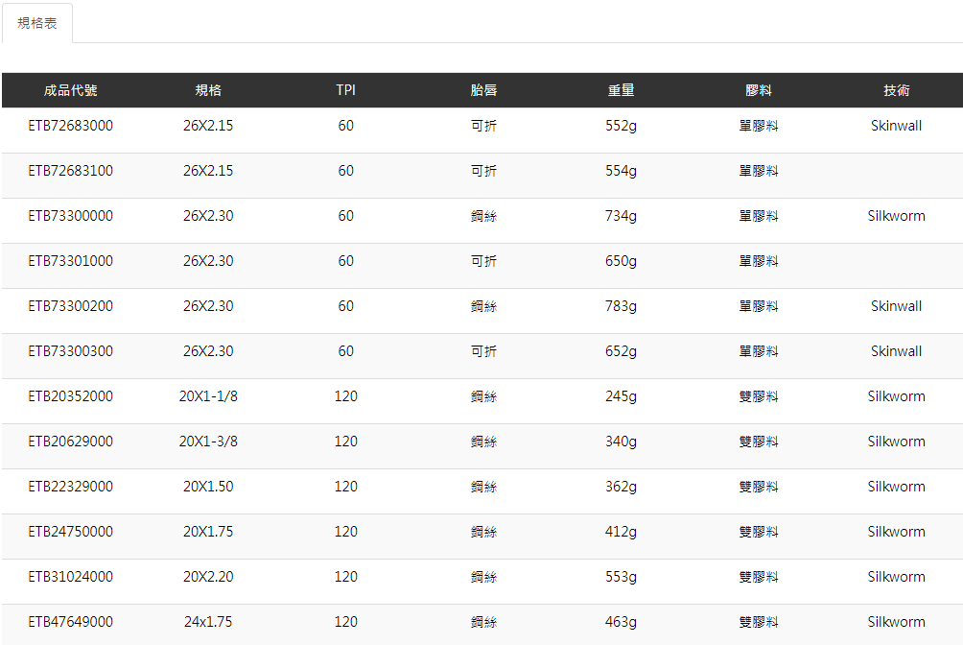Viewport: 963px width, 645px height.
Task: Click the 20X1-1/8 size cell
Action: (208, 396)
